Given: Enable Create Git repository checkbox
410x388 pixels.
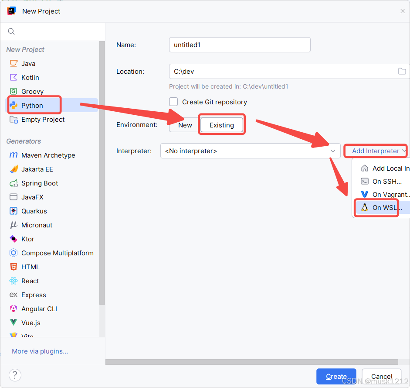Looking at the screenshot, I should point(173,102).
